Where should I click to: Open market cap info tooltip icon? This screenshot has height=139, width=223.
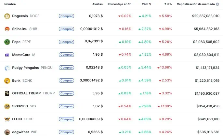pyautogui.click(x=217, y=4)
